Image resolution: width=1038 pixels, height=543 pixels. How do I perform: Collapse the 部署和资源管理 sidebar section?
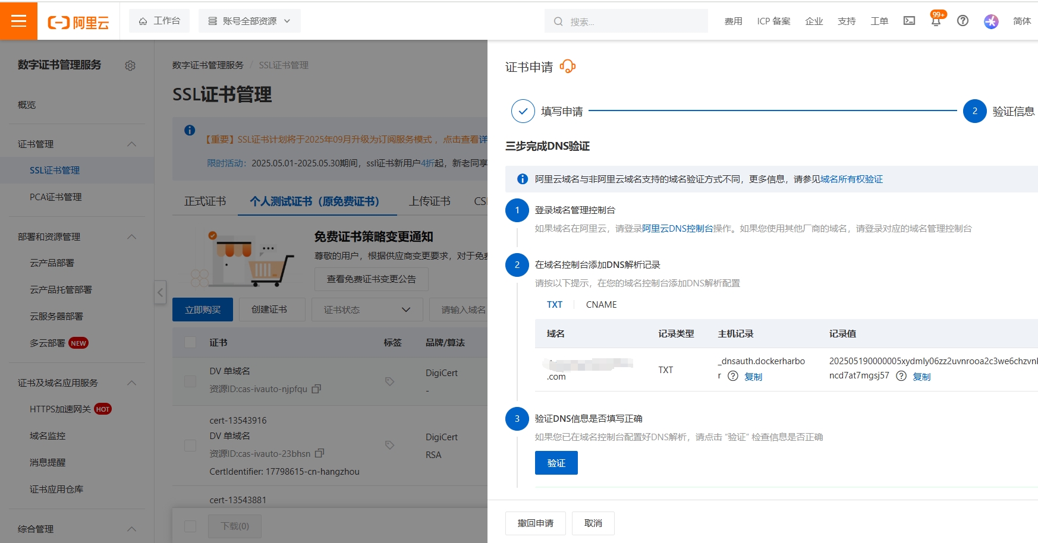[x=132, y=237]
